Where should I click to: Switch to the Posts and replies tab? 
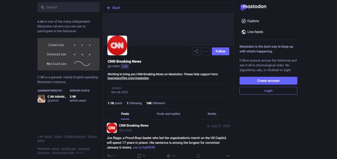click(168, 114)
